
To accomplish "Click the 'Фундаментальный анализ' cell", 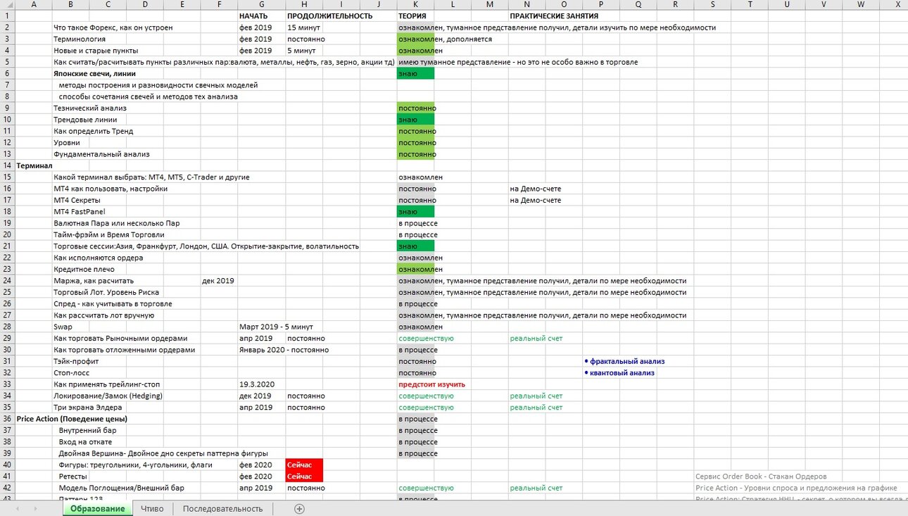I will tap(101, 154).
